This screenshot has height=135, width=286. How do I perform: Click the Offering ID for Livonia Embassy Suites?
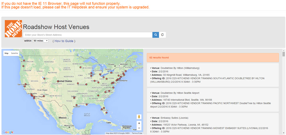[x=209, y=130]
